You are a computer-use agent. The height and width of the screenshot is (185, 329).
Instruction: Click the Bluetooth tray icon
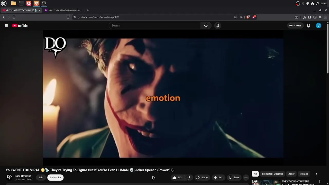(303, 3)
